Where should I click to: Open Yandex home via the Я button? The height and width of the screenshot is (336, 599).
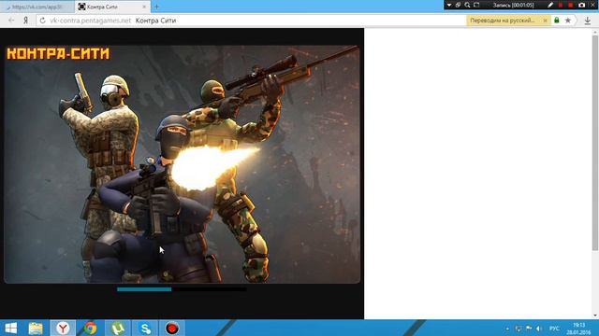25,21
